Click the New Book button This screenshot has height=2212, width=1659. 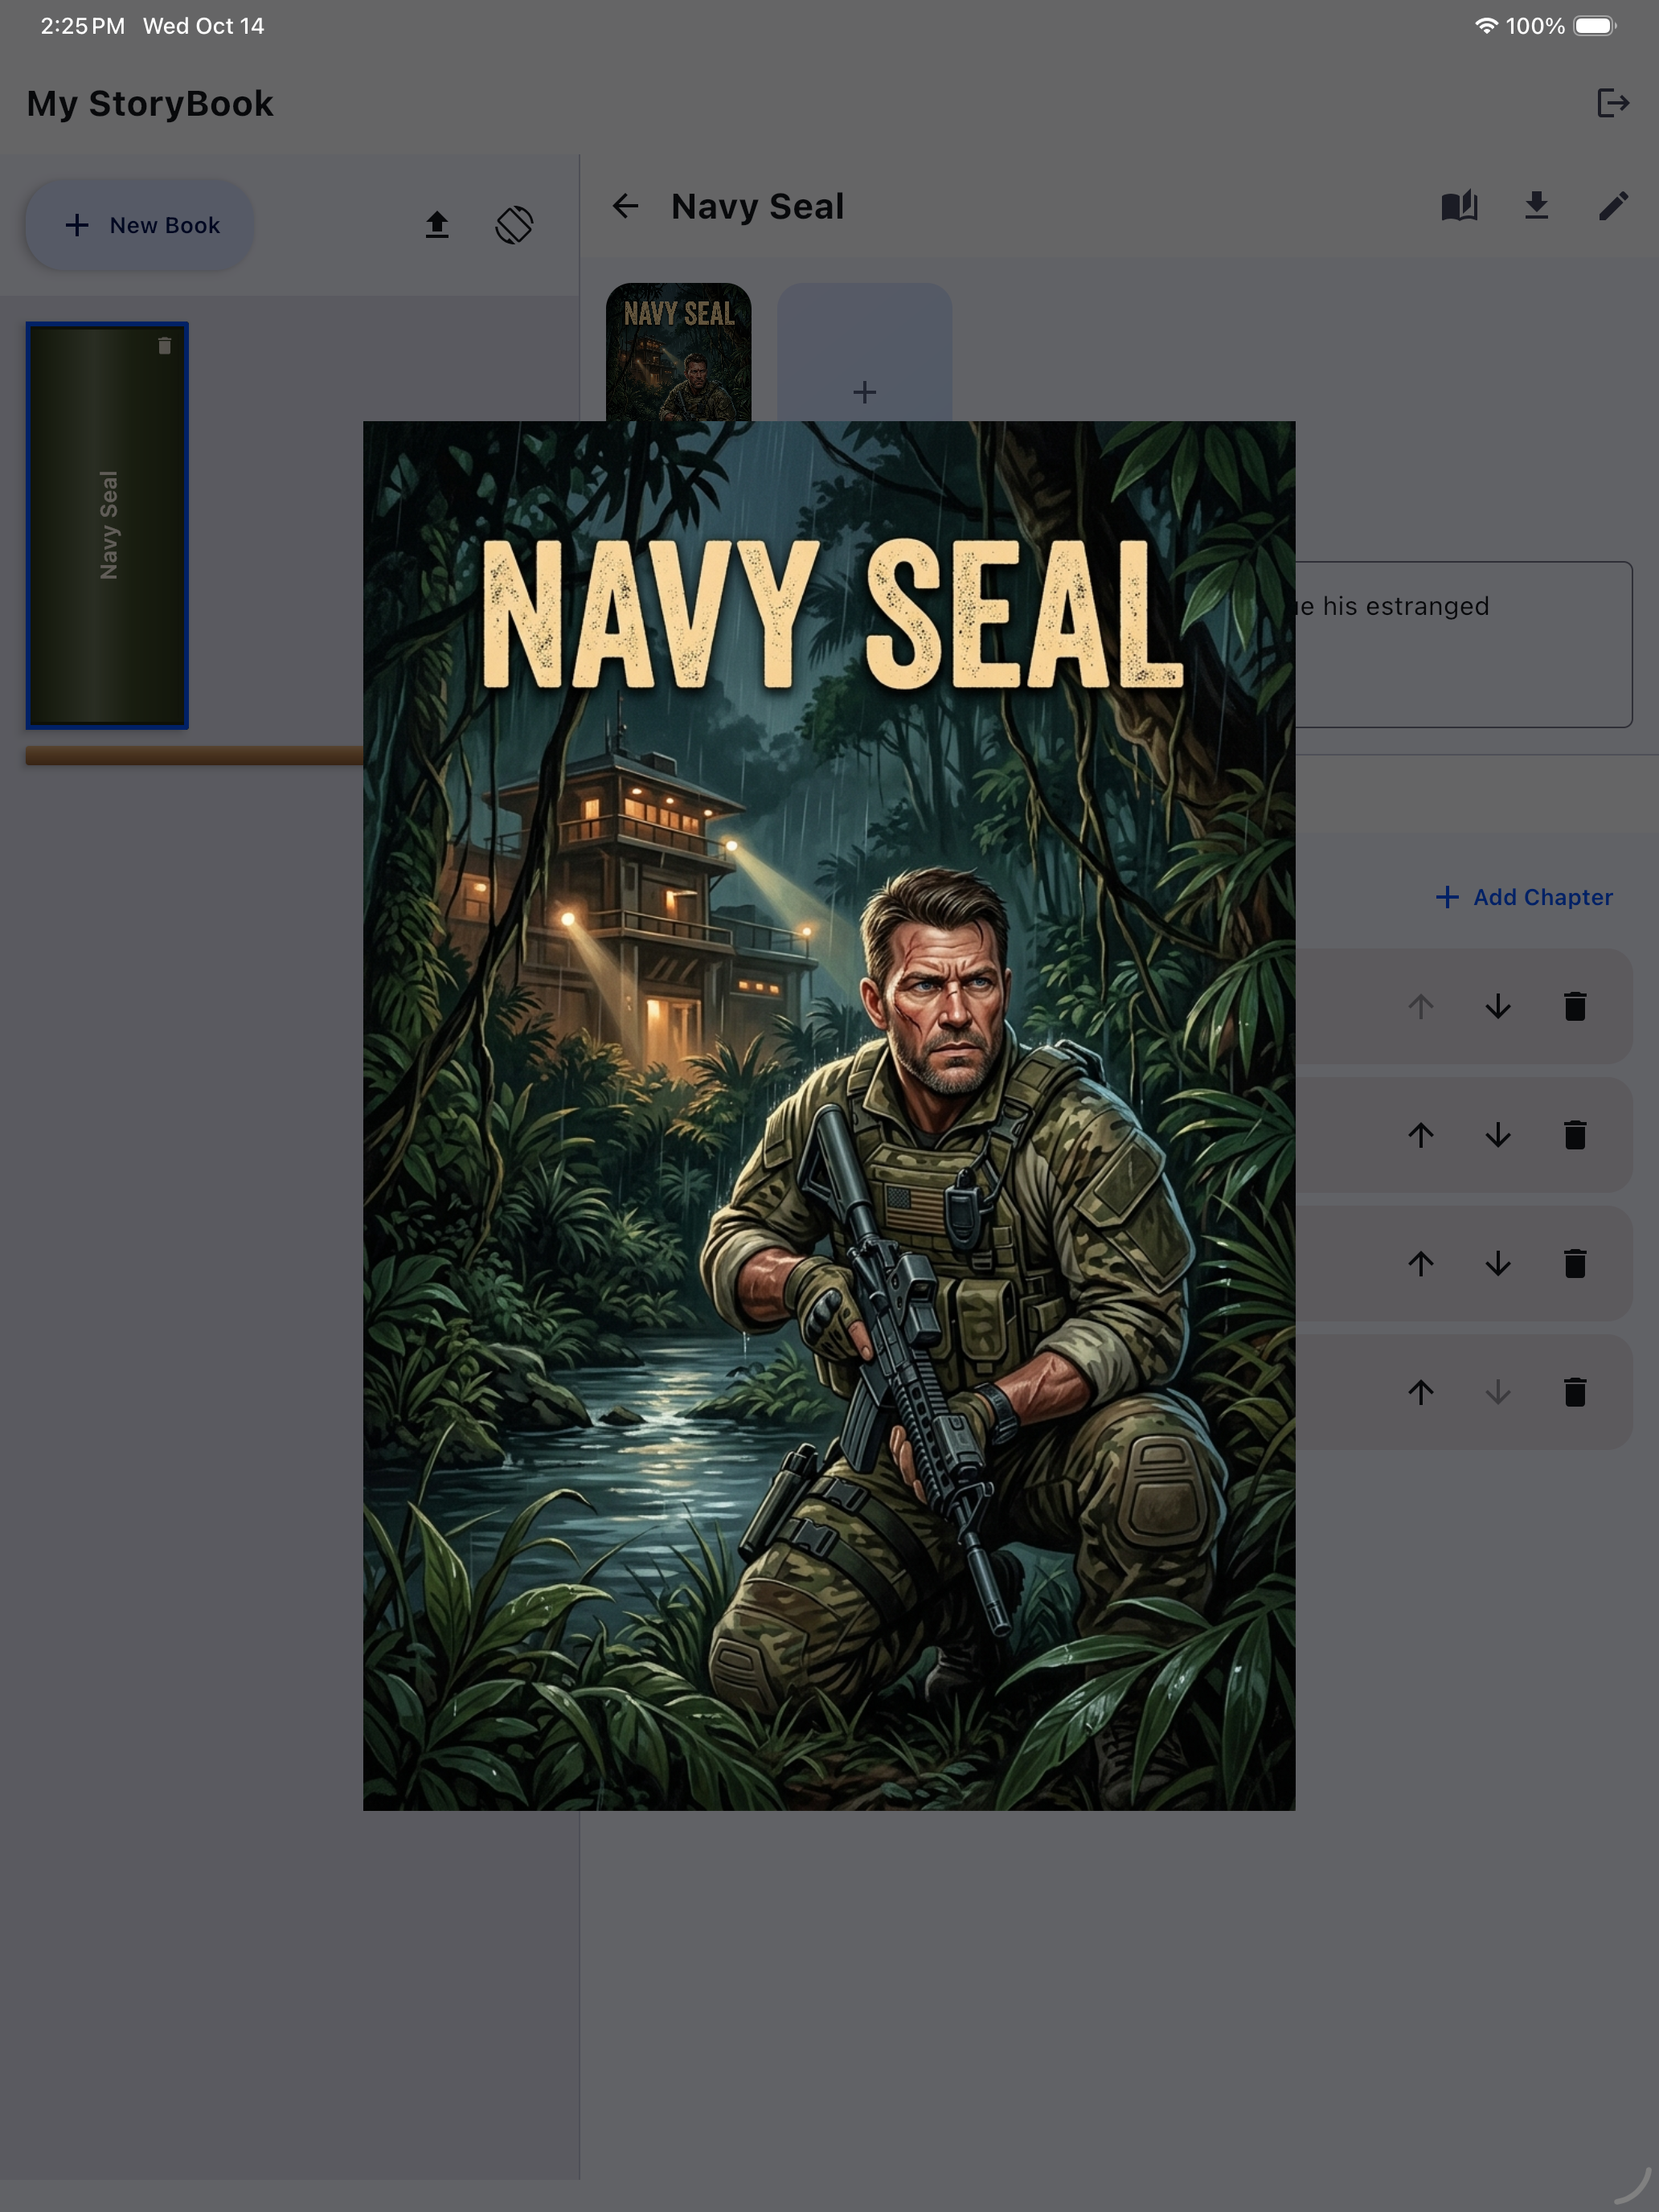140,225
